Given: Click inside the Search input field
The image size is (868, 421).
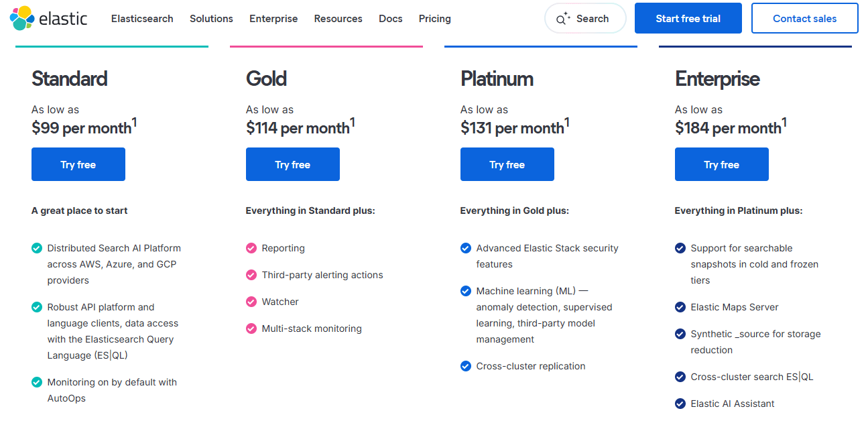Looking at the screenshot, I should 593,19.
